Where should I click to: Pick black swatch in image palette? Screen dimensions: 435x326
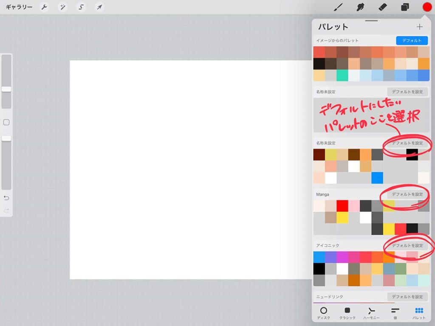click(319, 64)
